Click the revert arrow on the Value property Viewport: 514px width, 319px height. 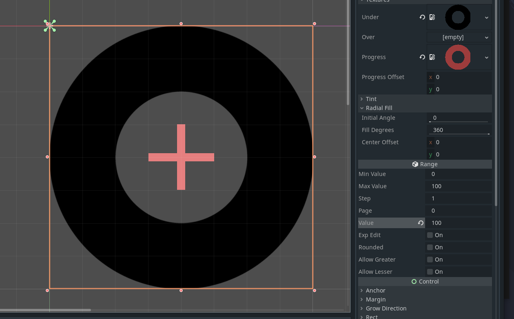coord(421,223)
